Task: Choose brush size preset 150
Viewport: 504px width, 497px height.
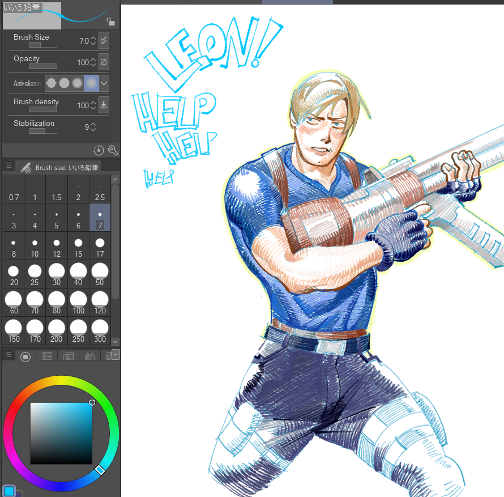Action: (x=14, y=331)
